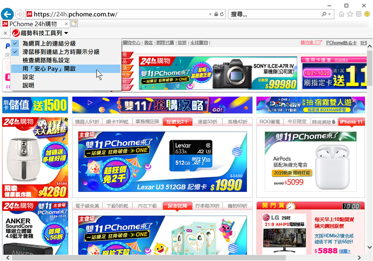Select 檢查網路隱私設定 from the menu
Screen dimensions: 373x261
pyautogui.click(x=66, y=60)
